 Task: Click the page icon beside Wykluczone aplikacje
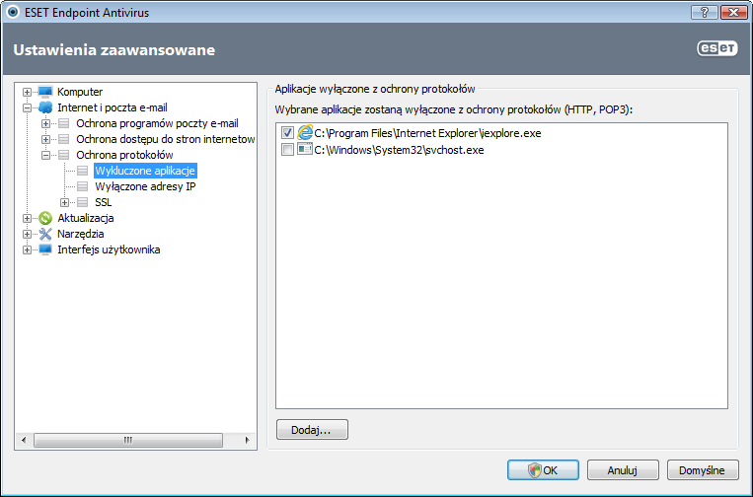pyautogui.click(x=83, y=171)
